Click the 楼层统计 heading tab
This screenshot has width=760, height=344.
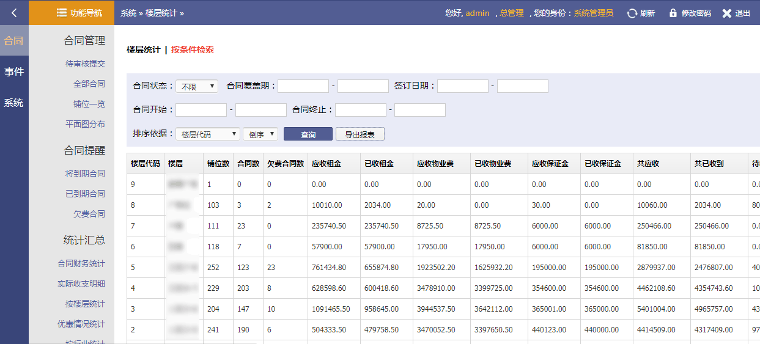click(144, 49)
